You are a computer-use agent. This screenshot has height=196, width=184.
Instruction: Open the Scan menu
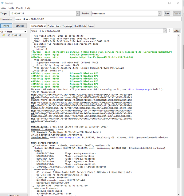coord(3,8)
